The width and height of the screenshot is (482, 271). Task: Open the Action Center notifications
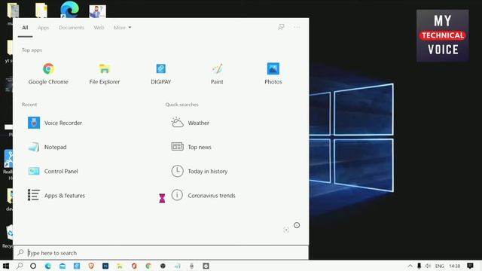pos(470,266)
